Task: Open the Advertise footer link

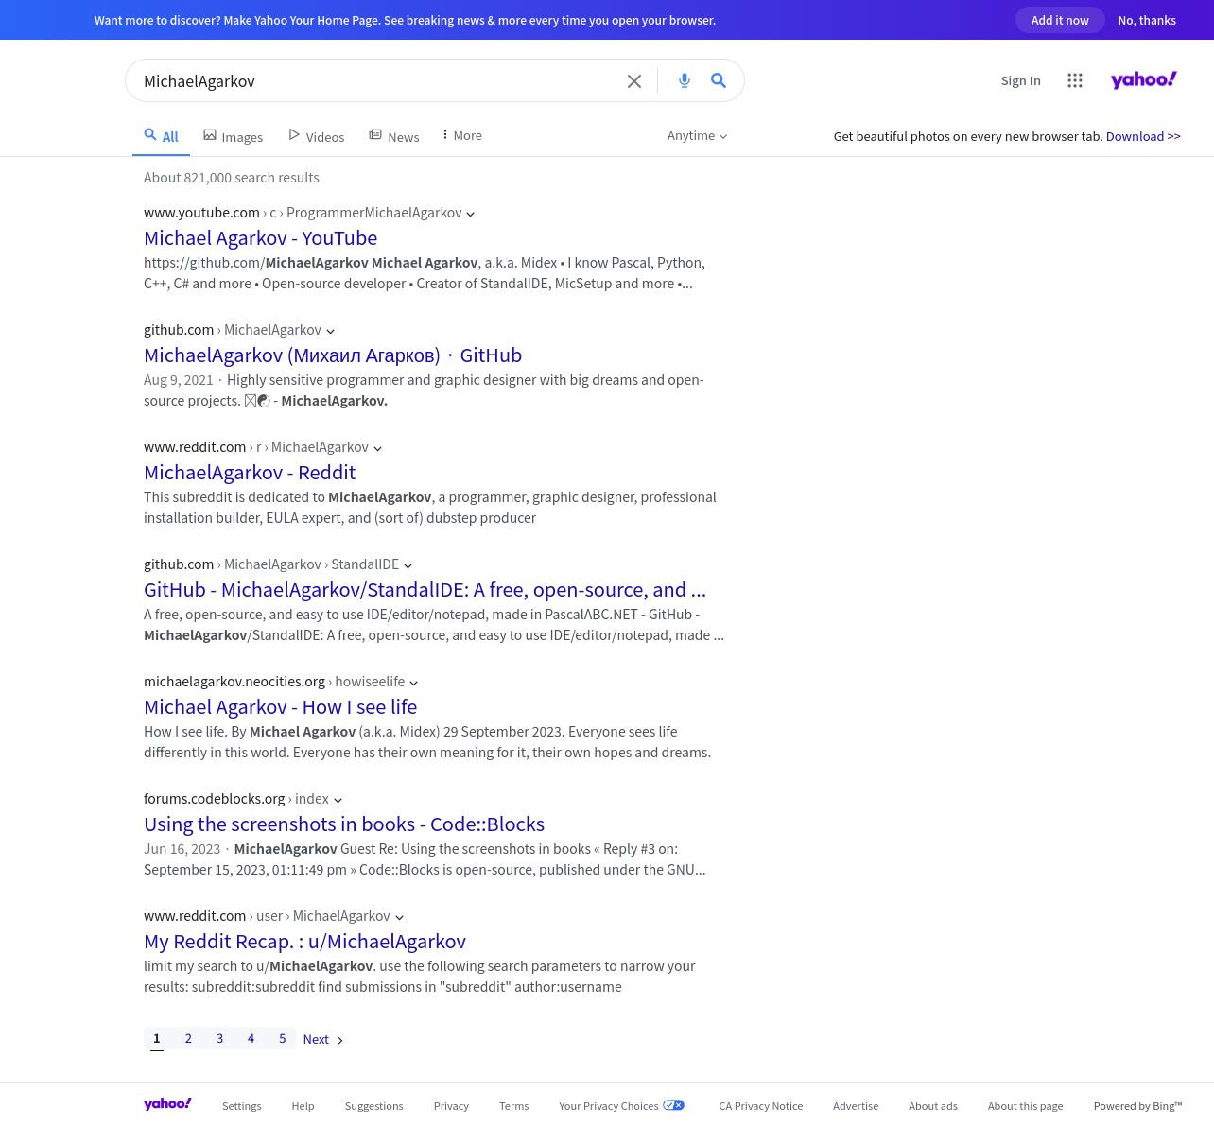Action: 856,1106
